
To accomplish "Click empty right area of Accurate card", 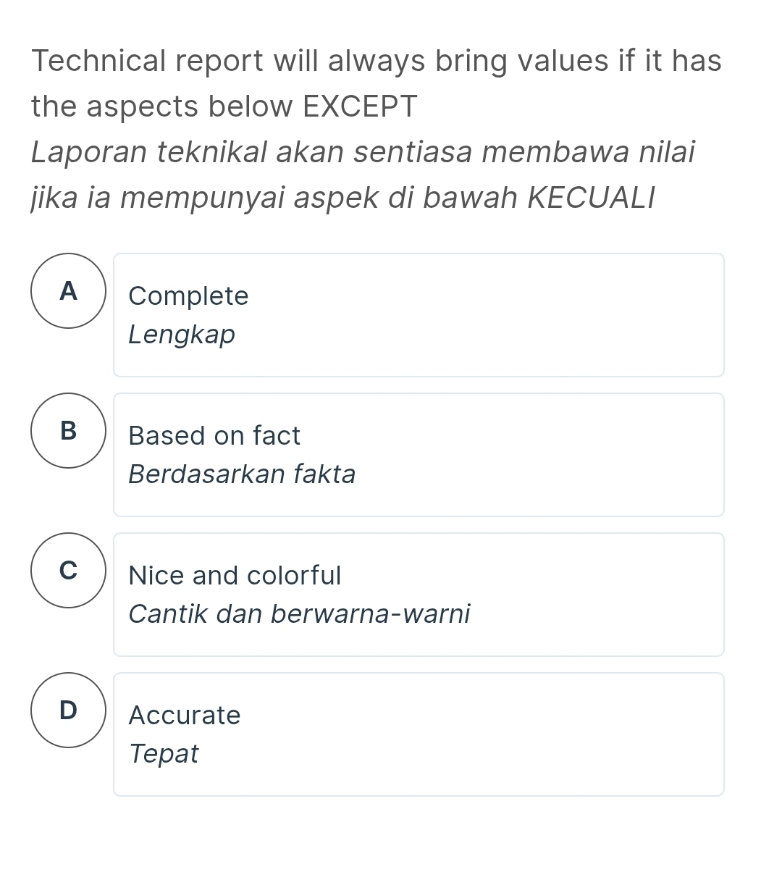I will coord(579,734).
